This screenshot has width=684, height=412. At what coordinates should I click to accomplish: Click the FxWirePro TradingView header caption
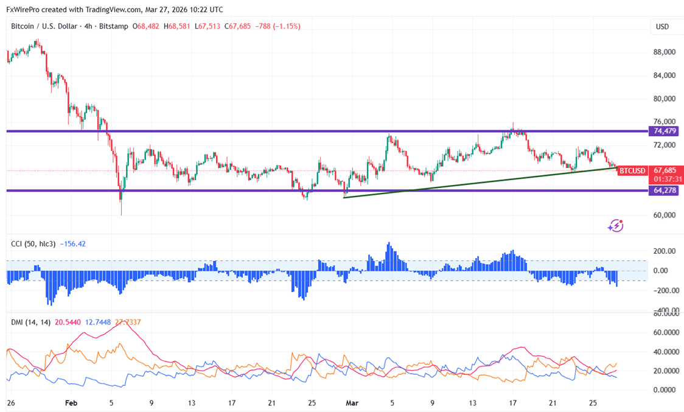click(x=115, y=9)
